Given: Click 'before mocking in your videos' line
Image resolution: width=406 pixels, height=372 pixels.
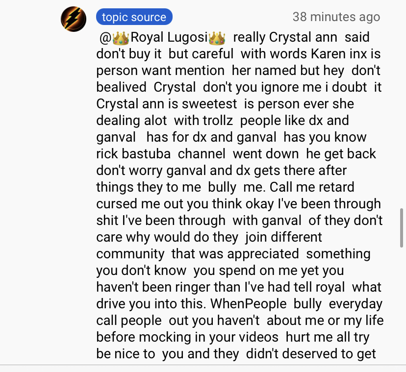Looking at the screenshot, I should coord(187,337).
